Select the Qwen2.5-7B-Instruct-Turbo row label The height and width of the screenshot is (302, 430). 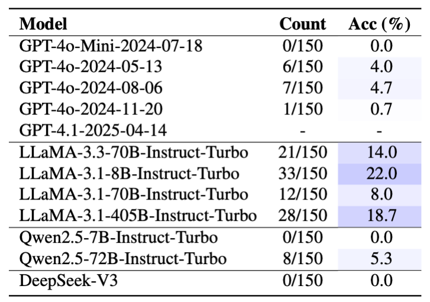[118, 237]
